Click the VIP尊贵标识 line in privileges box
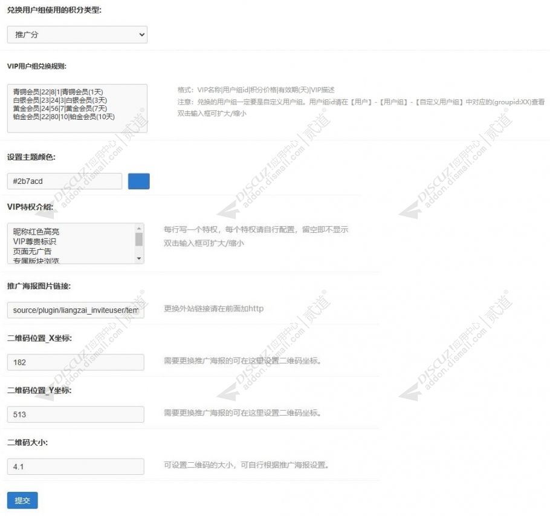The image size is (550, 516). pyautogui.click(x=34, y=241)
